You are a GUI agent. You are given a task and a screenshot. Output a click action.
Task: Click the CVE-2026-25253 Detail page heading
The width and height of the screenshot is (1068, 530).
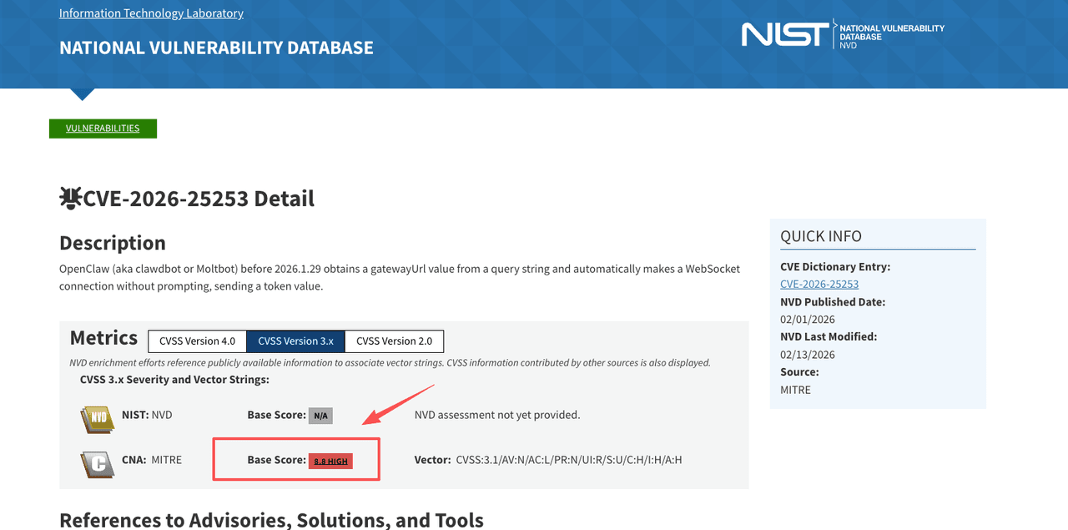(199, 199)
